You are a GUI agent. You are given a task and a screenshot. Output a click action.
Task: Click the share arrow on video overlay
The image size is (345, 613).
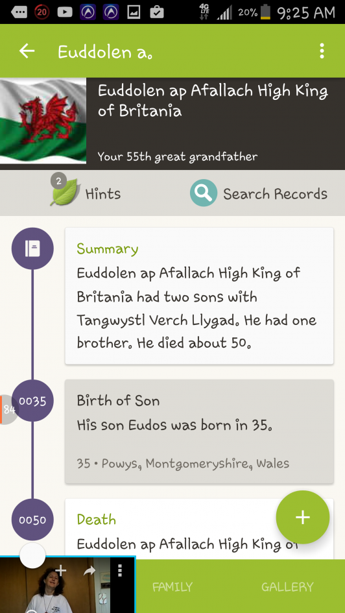[89, 571]
